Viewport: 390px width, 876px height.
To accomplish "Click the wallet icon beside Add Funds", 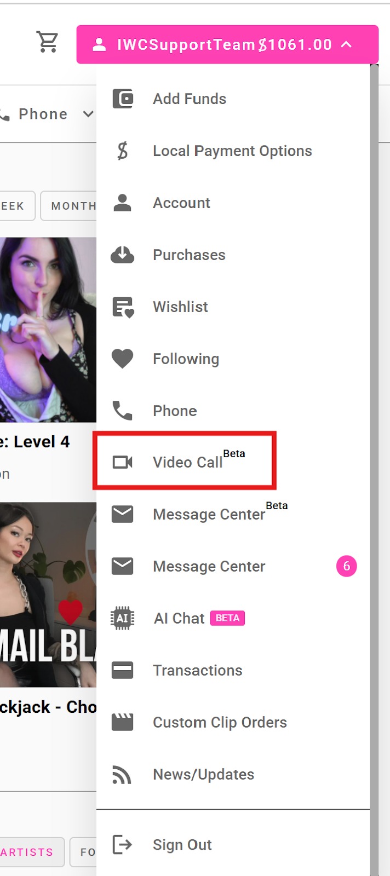I will [123, 99].
